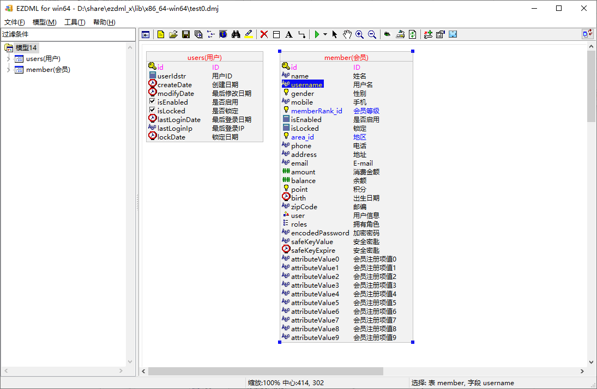Select the yellow highlighter pen tool

[x=249, y=35]
